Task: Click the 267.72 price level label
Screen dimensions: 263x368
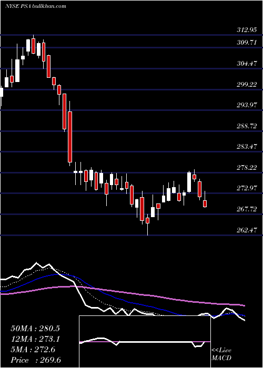Action: point(247,209)
